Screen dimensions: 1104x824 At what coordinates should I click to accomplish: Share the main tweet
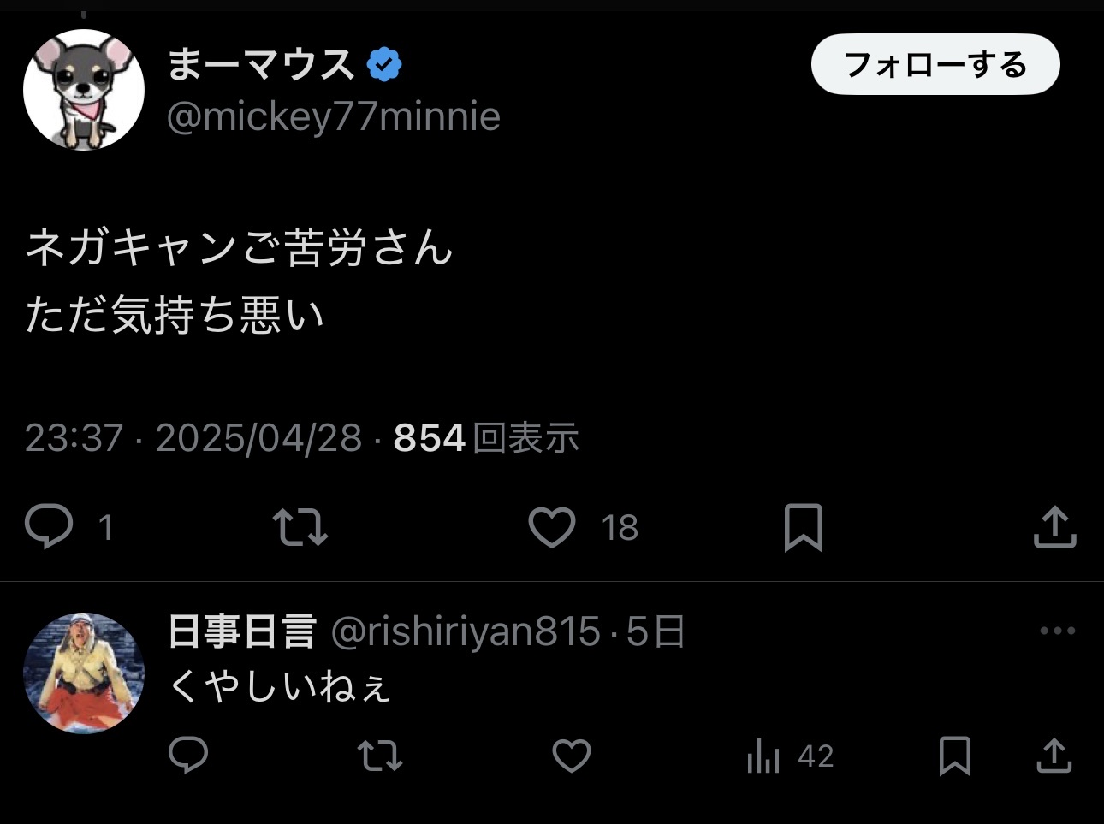point(1054,527)
